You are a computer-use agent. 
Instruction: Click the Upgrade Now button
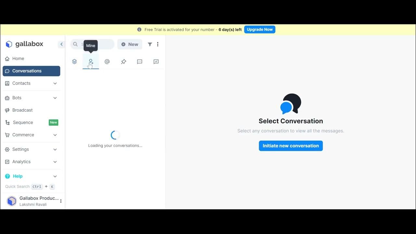tap(259, 29)
